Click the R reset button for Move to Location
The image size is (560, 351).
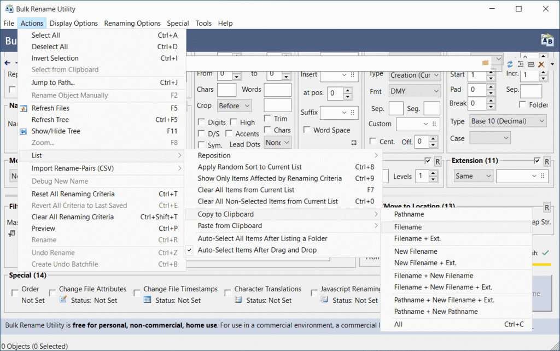547,207
